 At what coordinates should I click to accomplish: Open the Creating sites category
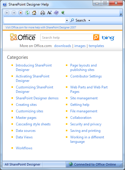[x=26, y=105]
